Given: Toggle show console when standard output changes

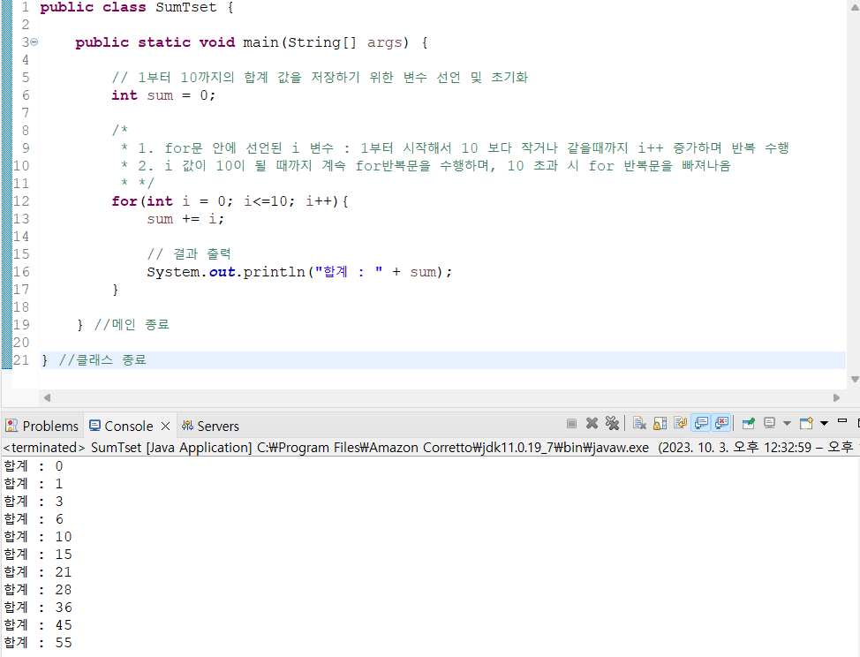Looking at the screenshot, I should 701,423.
